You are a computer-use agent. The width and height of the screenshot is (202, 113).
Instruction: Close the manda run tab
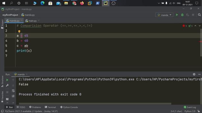pos(27,74)
